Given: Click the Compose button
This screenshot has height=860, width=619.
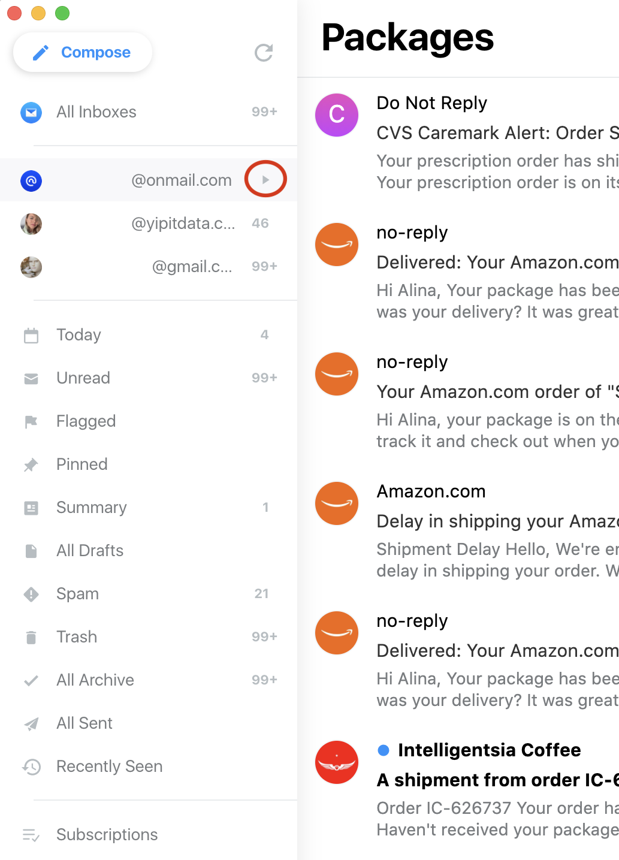Looking at the screenshot, I should click(x=83, y=53).
